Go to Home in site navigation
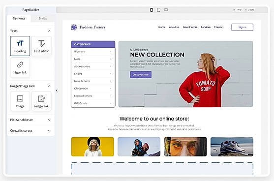 point(162,27)
